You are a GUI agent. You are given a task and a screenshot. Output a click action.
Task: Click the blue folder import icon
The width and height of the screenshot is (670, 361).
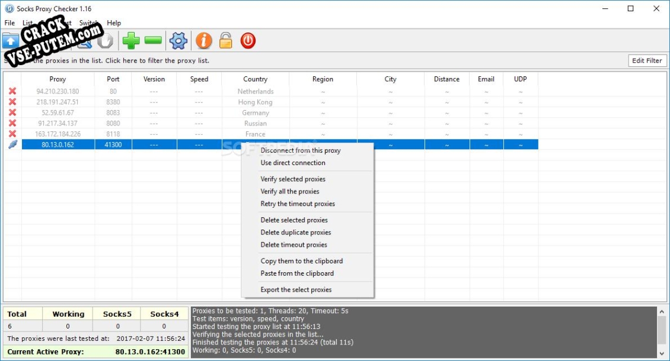click(x=11, y=41)
